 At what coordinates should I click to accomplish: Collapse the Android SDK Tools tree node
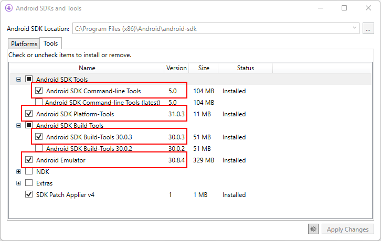(x=18, y=79)
